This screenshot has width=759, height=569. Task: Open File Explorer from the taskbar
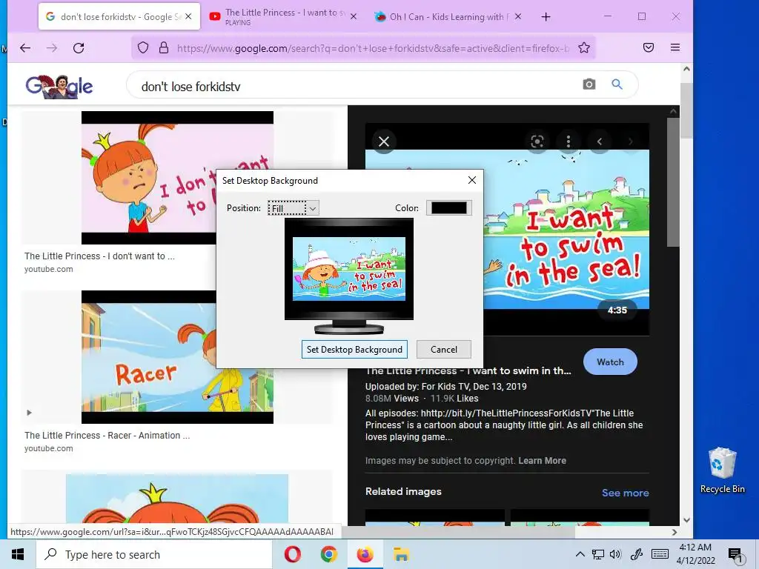pos(401,554)
